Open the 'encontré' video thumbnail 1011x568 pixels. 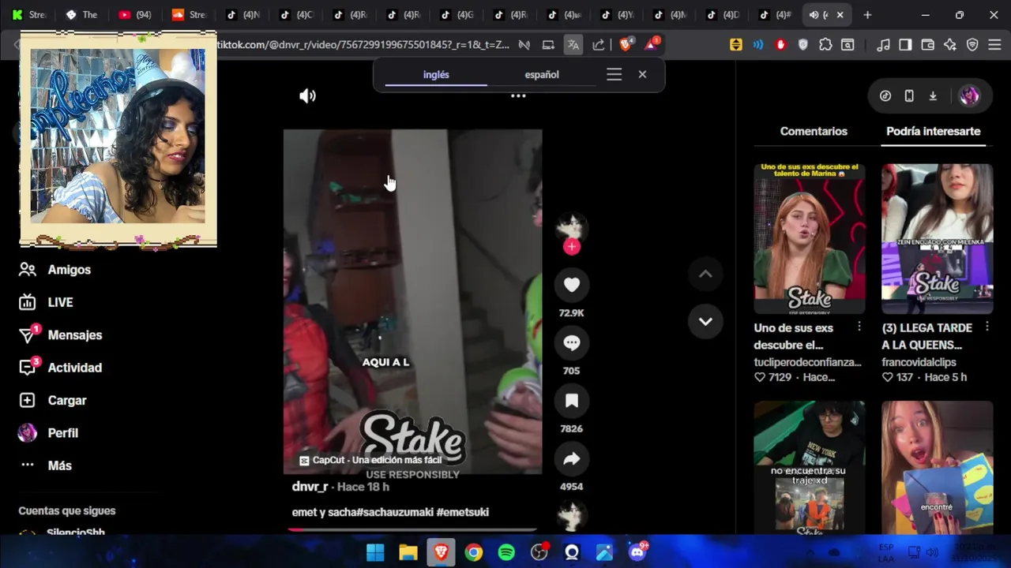(x=937, y=467)
